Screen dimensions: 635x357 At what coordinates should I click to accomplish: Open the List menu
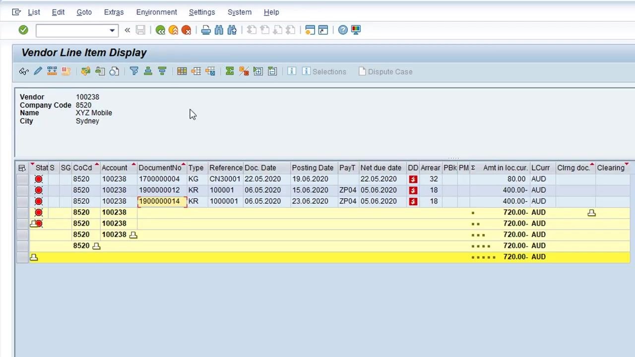click(34, 12)
